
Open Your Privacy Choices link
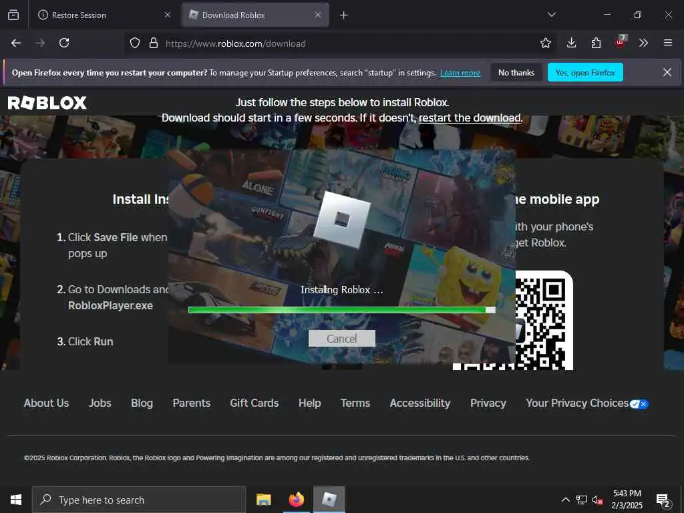(x=577, y=403)
